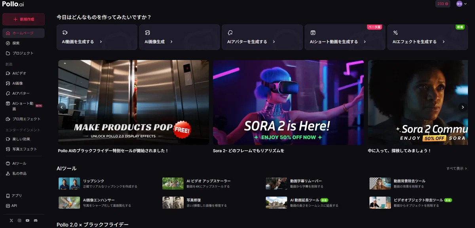Open the リップシンク tool
Screen dimensions: 475x228
tap(98, 184)
